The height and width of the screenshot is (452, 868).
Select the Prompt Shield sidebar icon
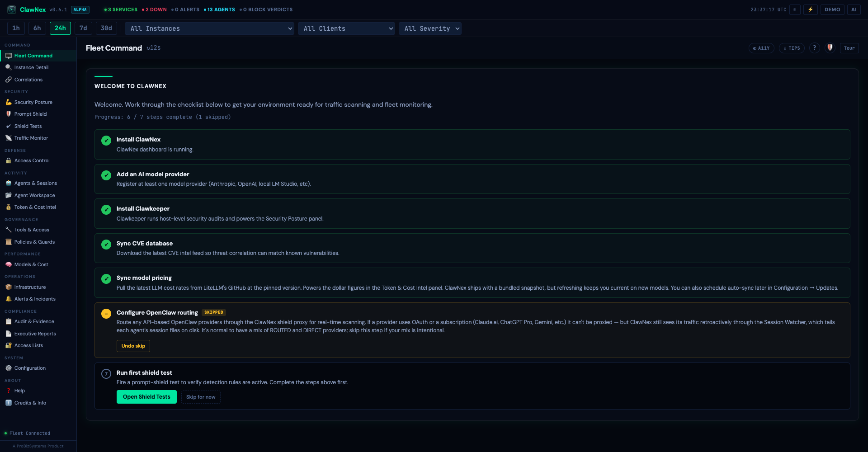[9, 114]
